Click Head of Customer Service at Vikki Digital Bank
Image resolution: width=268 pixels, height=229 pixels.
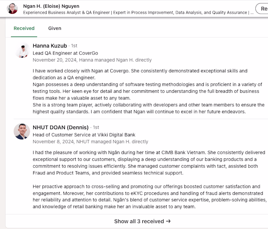(x=84, y=135)
